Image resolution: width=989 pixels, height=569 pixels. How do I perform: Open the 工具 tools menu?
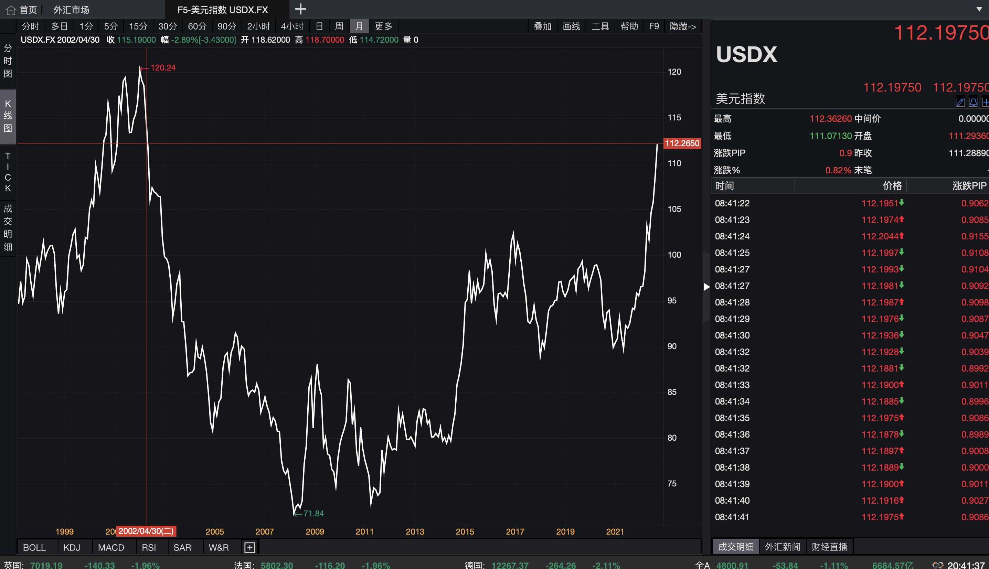click(x=600, y=26)
